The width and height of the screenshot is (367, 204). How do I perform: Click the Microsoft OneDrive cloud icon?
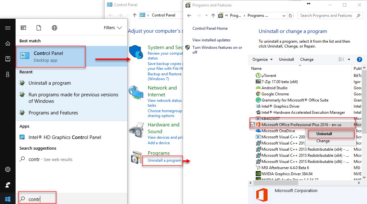(x=258, y=131)
